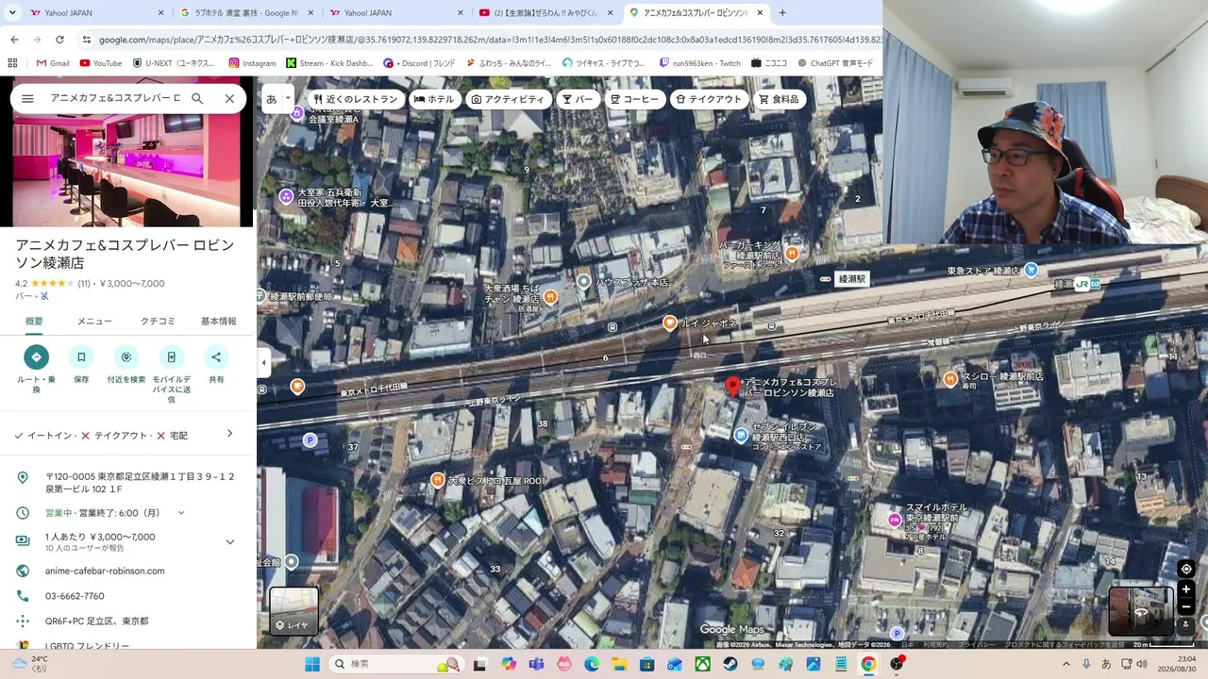Image resolution: width=1208 pixels, height=679 pixels.
Task: Share this place with the 共有 icon
Action: pyautogui.click(x=216, y=357)
